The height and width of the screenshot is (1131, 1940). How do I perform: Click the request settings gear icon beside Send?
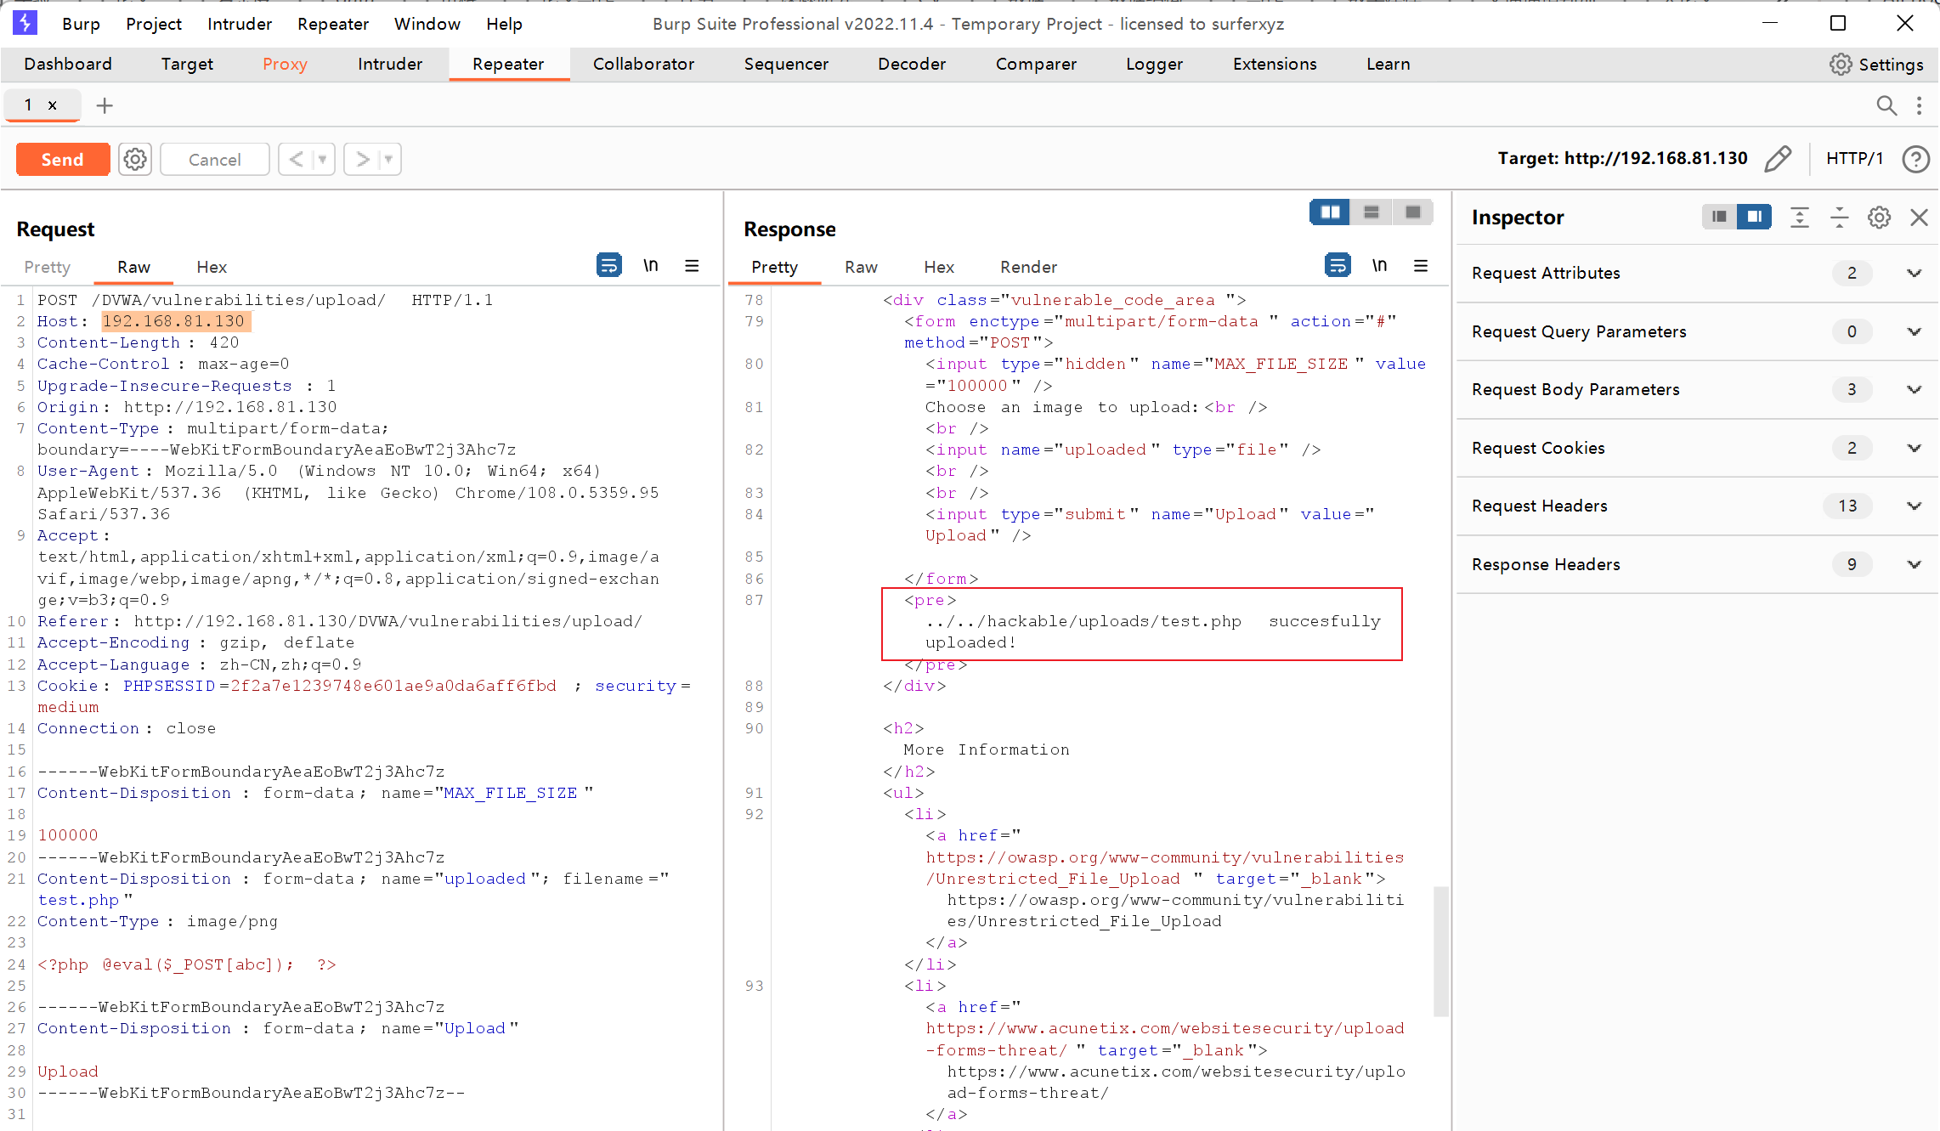coord(134,159)
